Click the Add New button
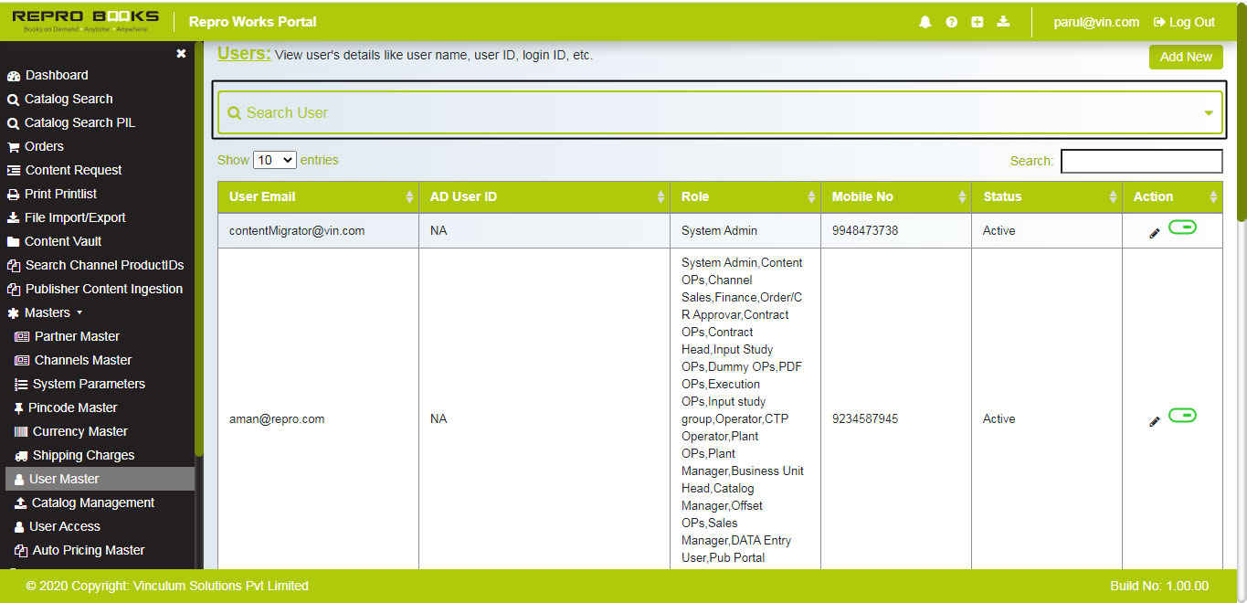Image resolution: width=1247 pixels, height=603 pixels. pos(1185,57)
